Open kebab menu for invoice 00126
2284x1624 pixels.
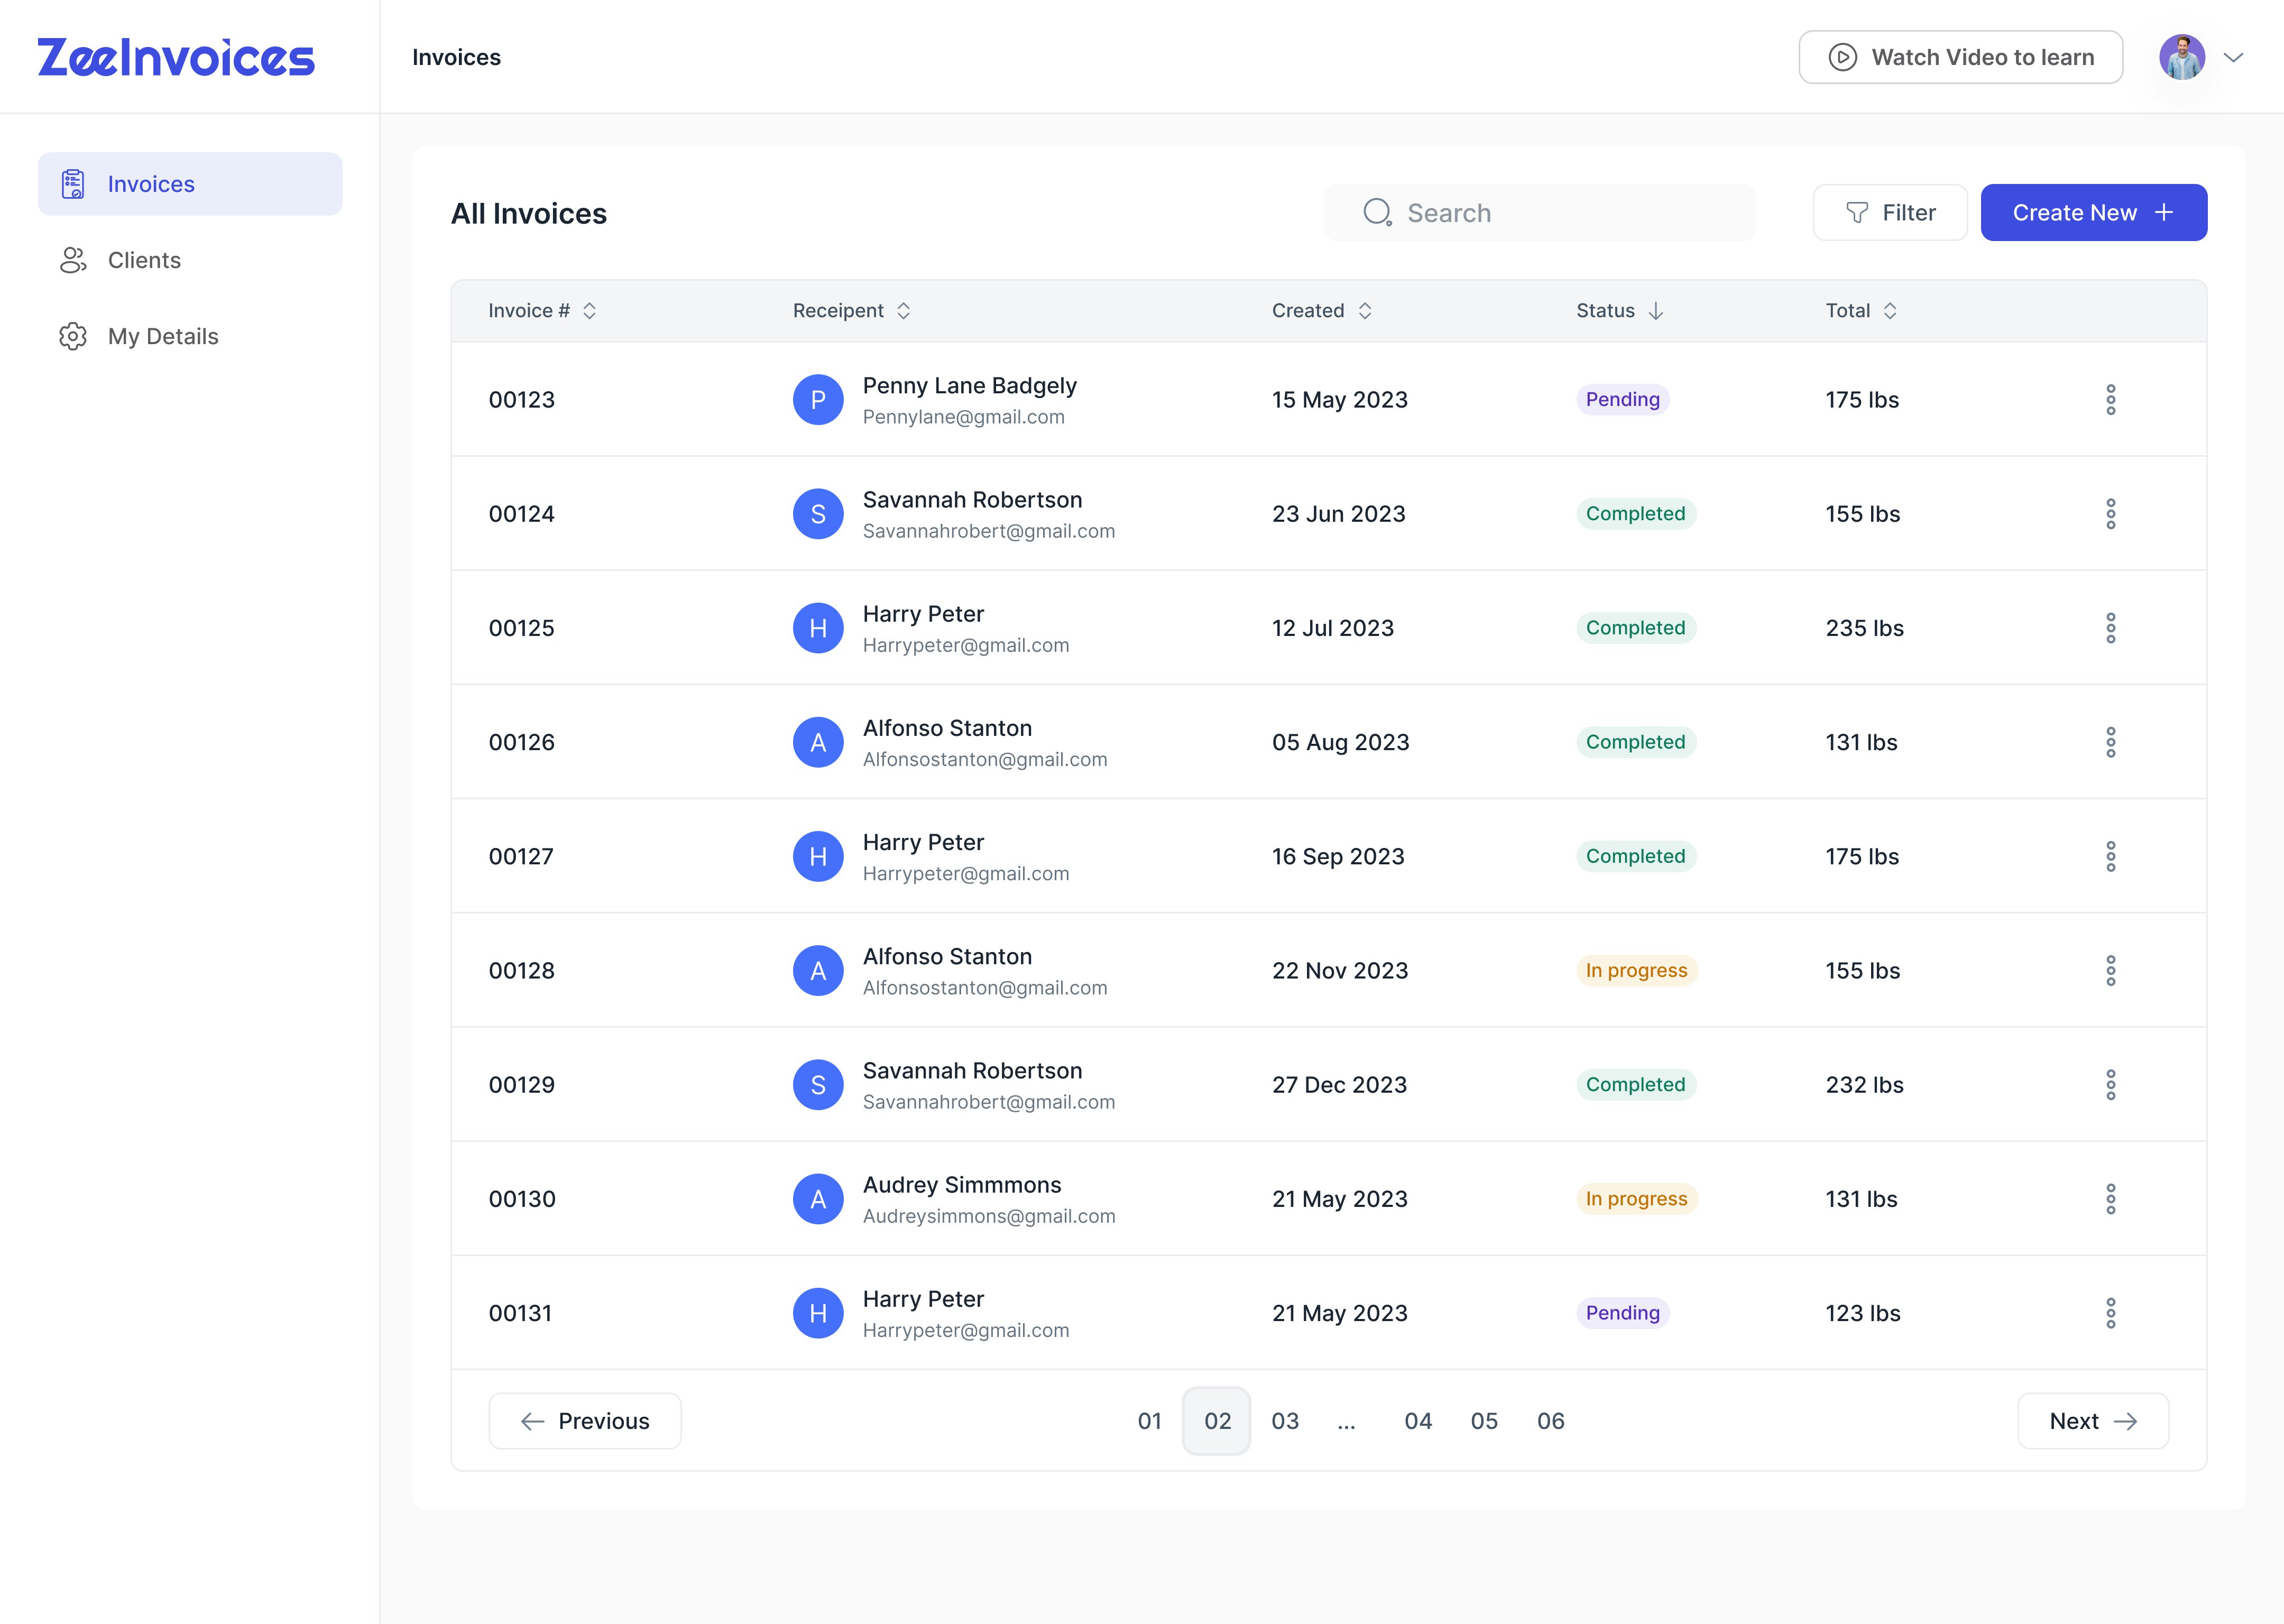[x=2110, y=742]
